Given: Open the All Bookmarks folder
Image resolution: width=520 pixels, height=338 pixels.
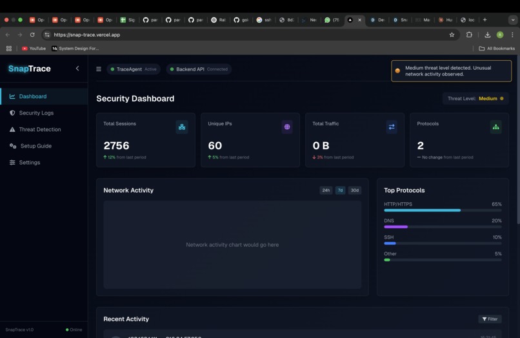Looking at the screenshot, I should pos(497,48).
